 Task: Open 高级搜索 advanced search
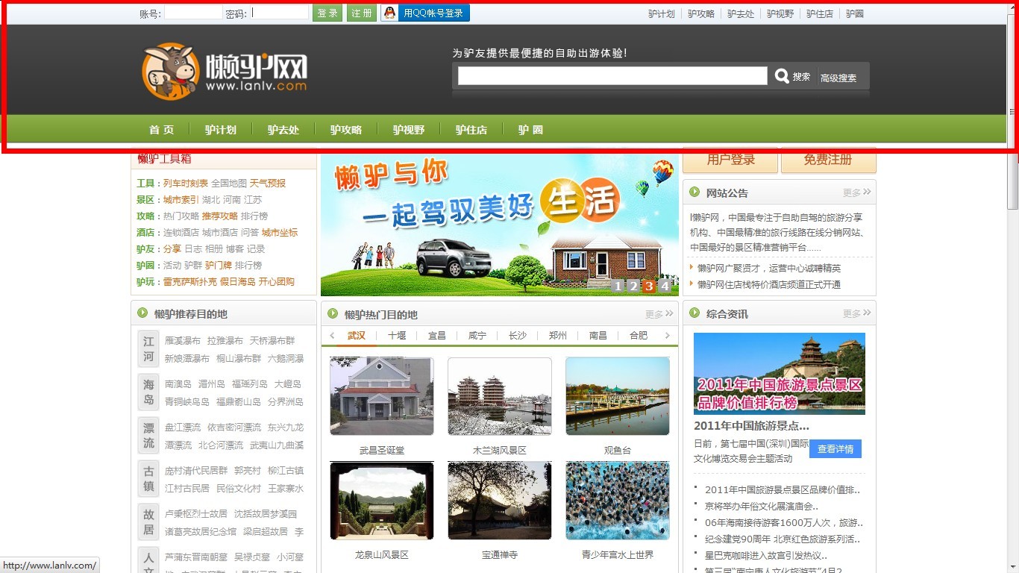point(838,78)
